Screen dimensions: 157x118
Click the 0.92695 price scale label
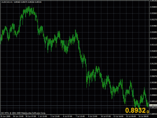pyautogui.click(x=153, y=32)
